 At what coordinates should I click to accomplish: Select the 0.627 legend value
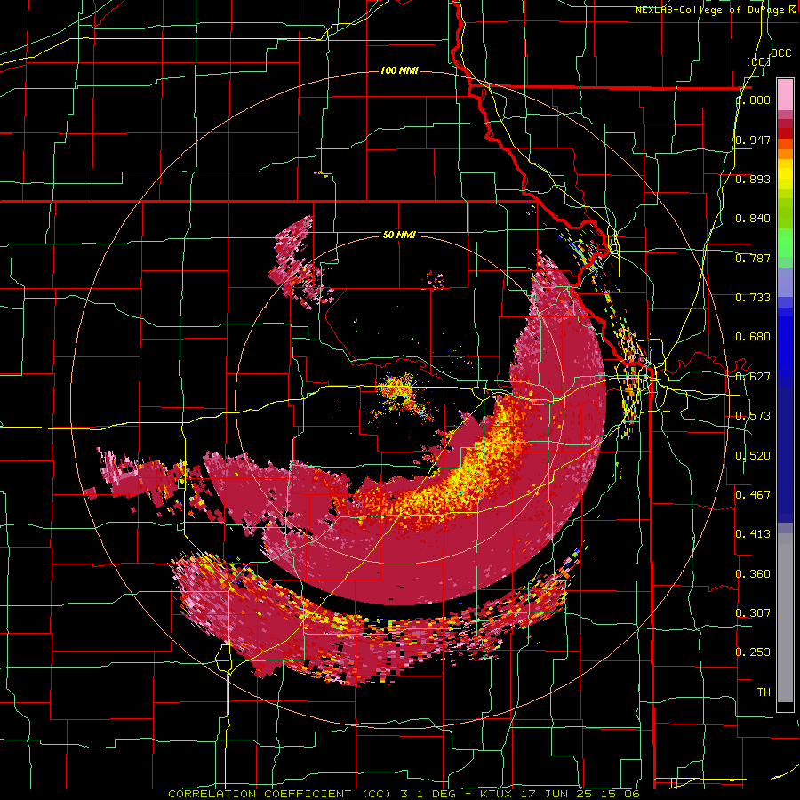pyautogui.click(x=753, y=377)
